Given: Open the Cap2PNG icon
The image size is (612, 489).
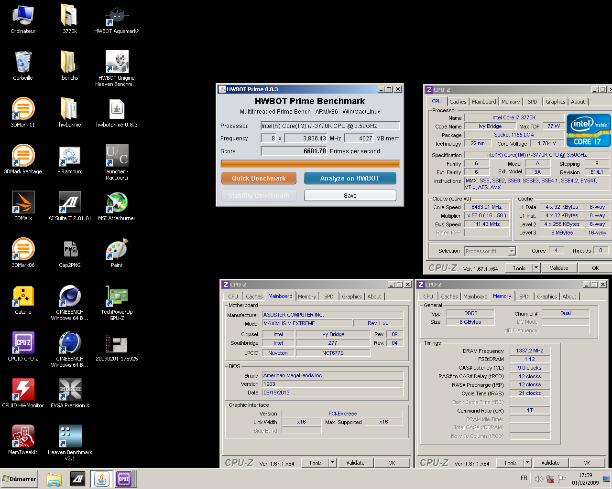Looking at the screenshot, I should pyautogui.click(x=70, y=253).
